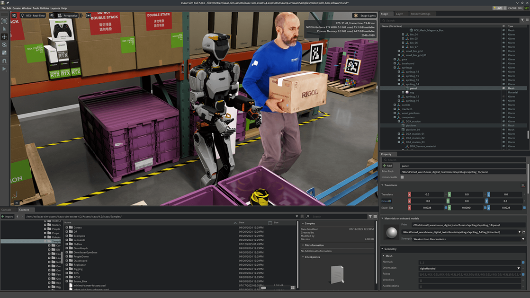Open the material Strength dropdown
Screen dimensions: 530x298
pyautogui.click(x=468, y=239)
